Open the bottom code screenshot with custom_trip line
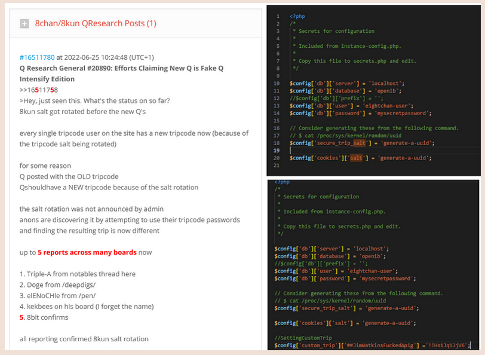The width and height of the screenshot is (485, 355). click(374, 265)
